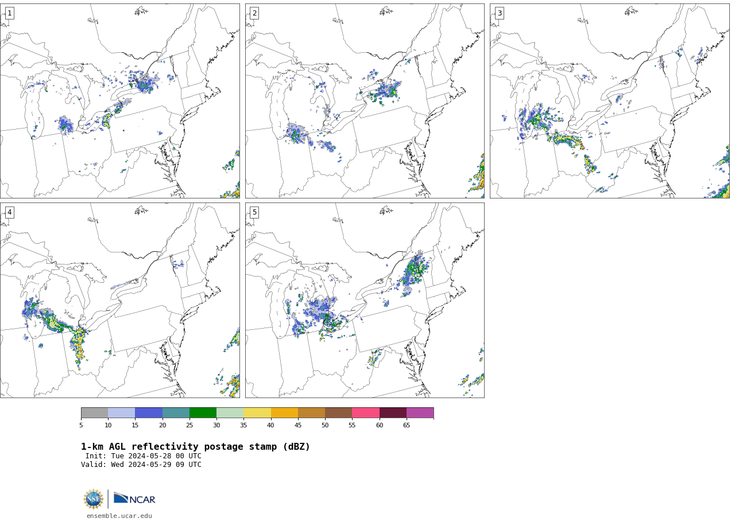Image resolution: width=735 pixels, height=522 pixels.
Task: Click the gray 5-10 dBZ swatch
Action: (94, 413)
